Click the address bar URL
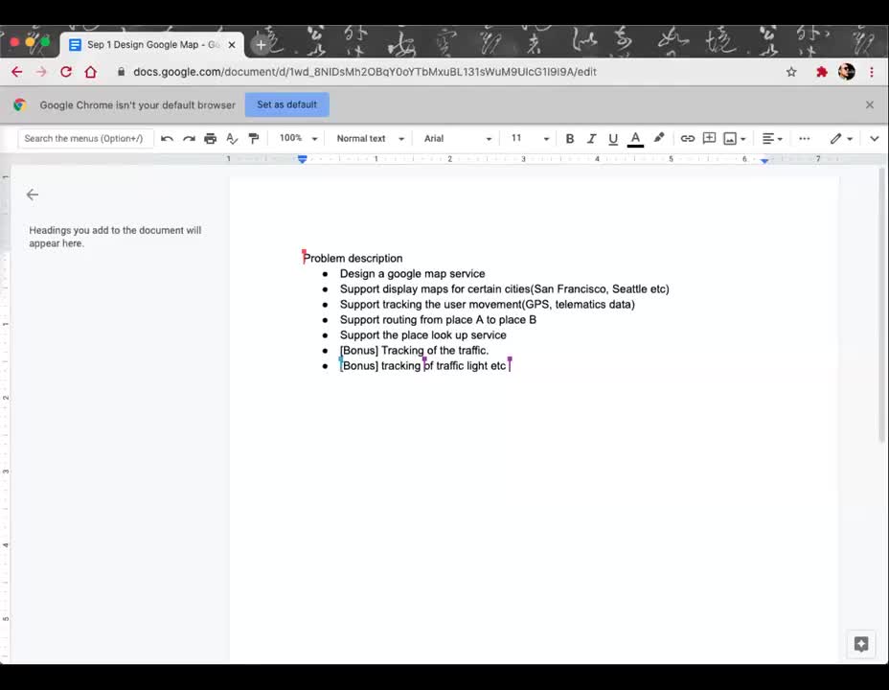Screen dimensions: 889x690 [x=365, y=72]
